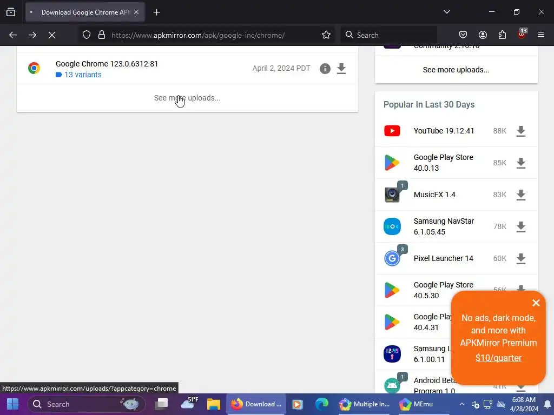Open the weather widget showing 51°F

click(x=189, y=403)
